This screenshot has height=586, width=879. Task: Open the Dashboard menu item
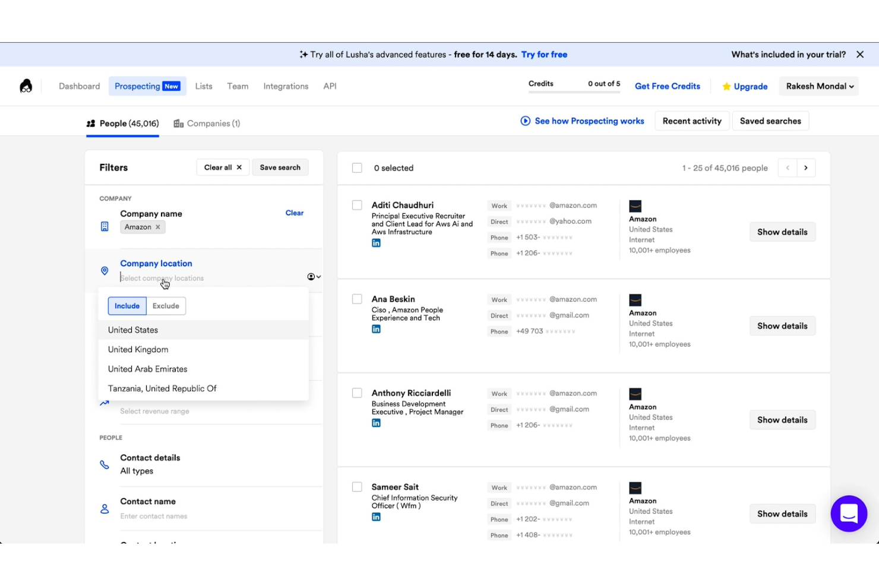80,86
